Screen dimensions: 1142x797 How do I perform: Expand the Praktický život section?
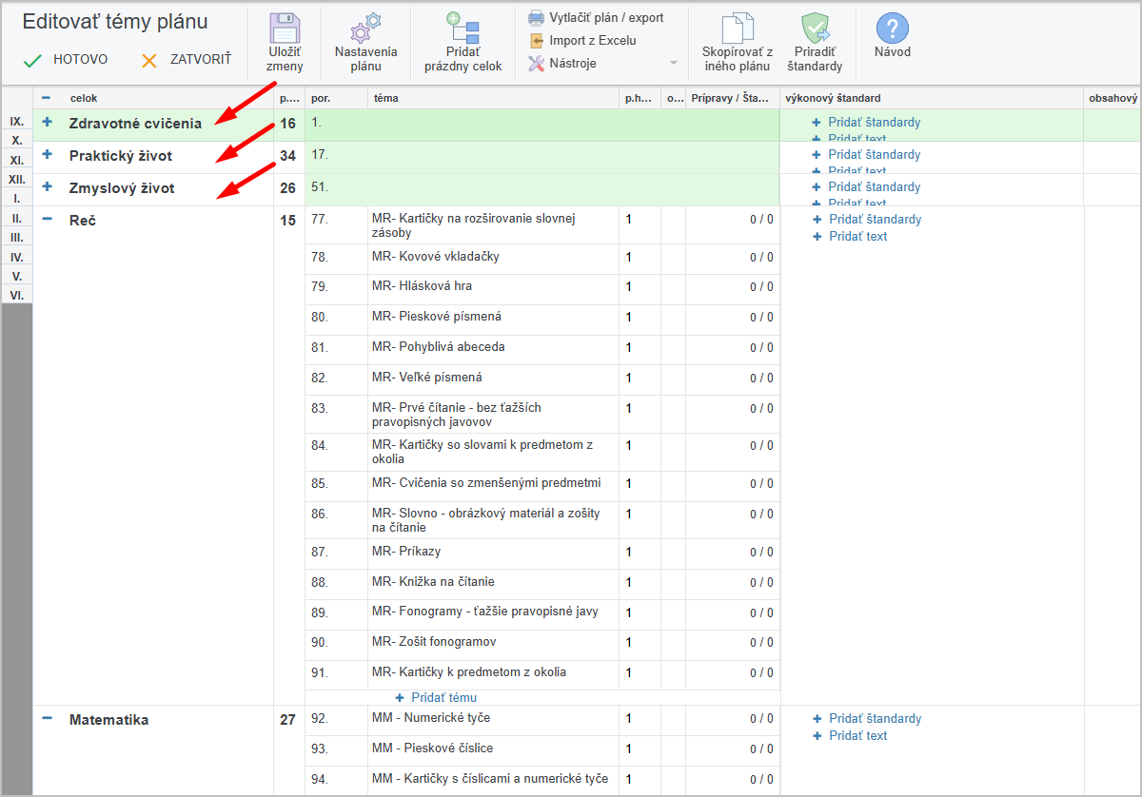click(x=48, y=154)
